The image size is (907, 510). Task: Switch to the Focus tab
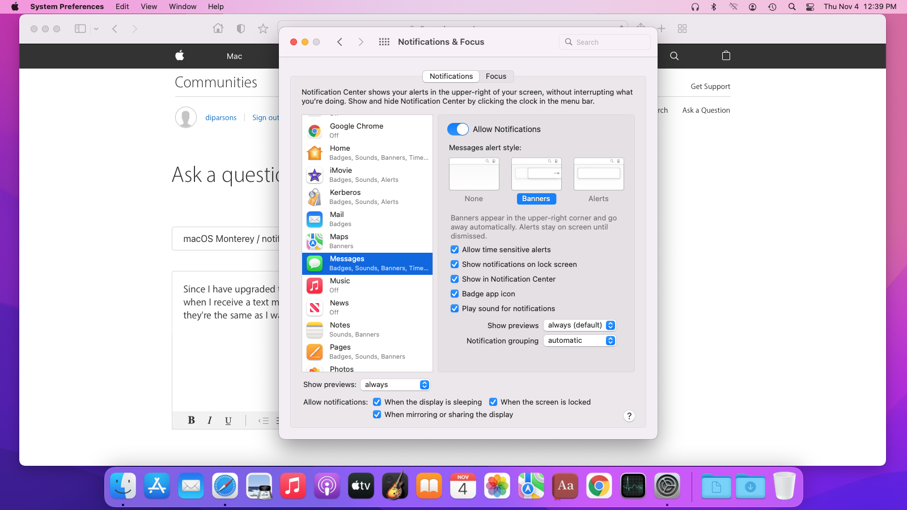pyautogui.click(x=496, y=76)
